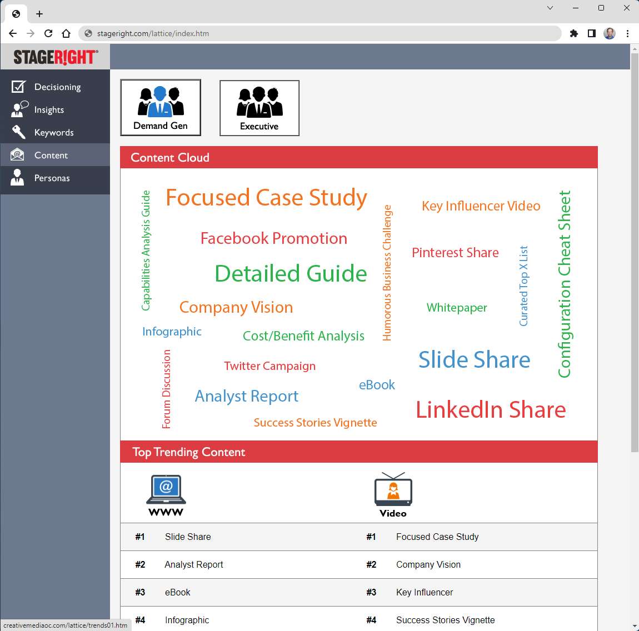Click Configuration Cheat Sheet vertical text

(565, 284)
